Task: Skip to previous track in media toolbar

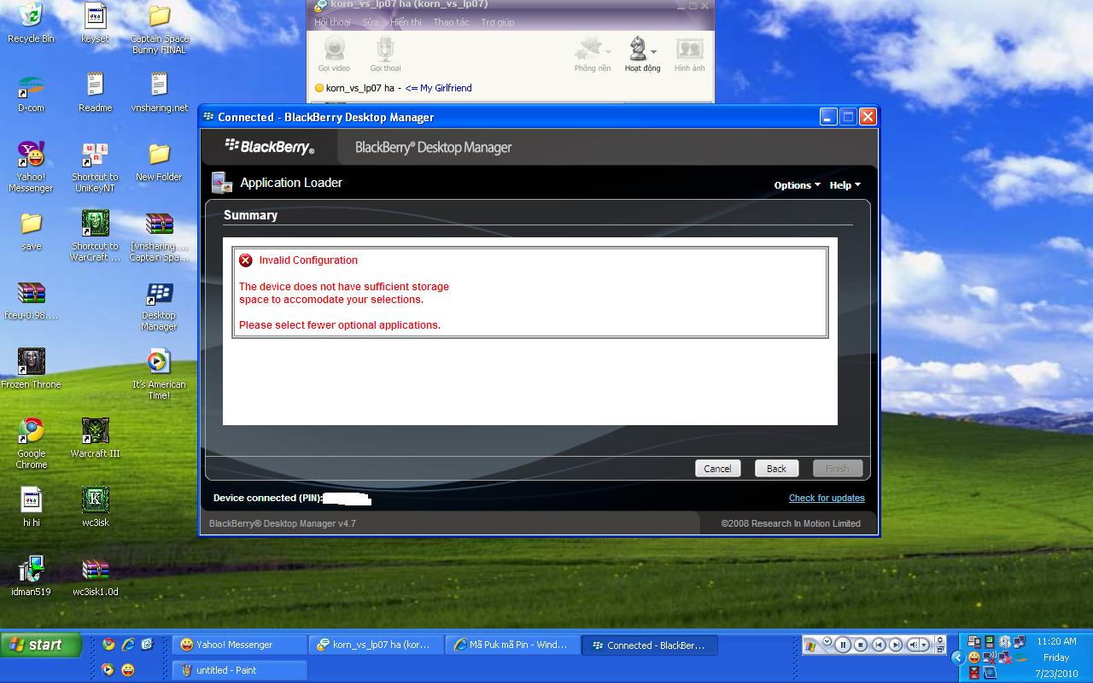Action: point(879,645)
